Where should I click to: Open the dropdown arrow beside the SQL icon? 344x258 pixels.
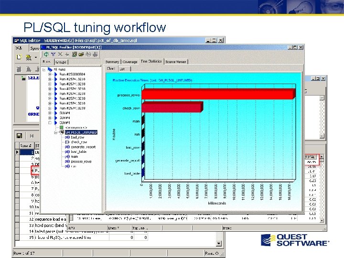click(36, 57)
